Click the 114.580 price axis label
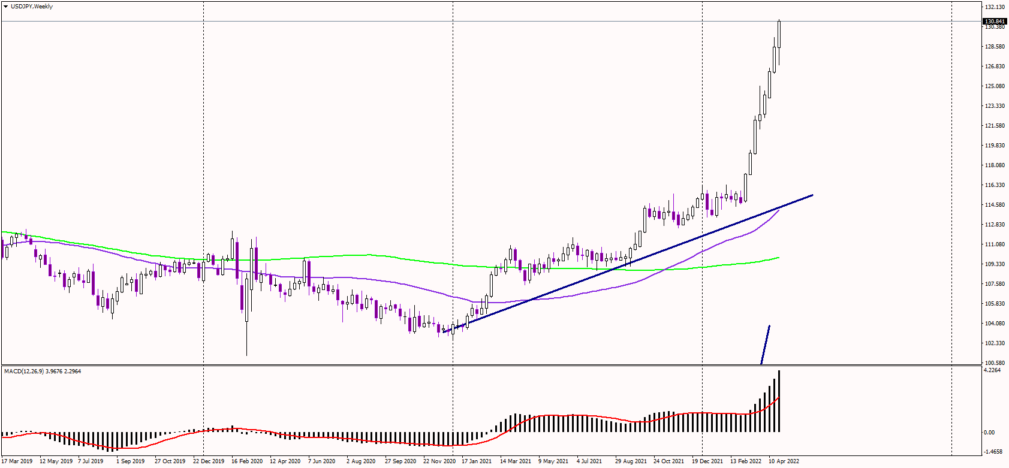This screenshot has width=1009, height=468. (x=995, y=205)
